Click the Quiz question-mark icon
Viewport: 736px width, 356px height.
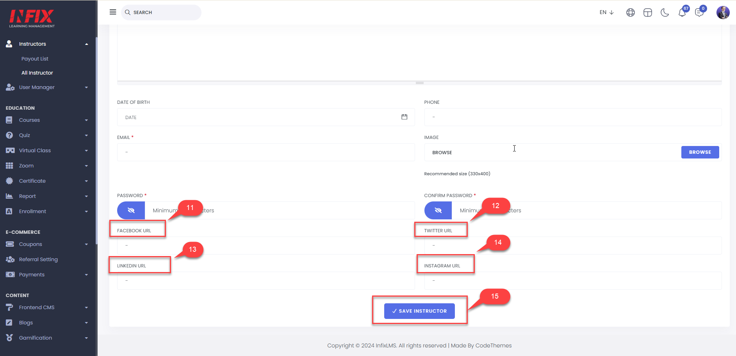pos(9,135)
